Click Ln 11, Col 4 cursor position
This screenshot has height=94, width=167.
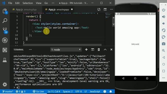(x=54, y=91)
